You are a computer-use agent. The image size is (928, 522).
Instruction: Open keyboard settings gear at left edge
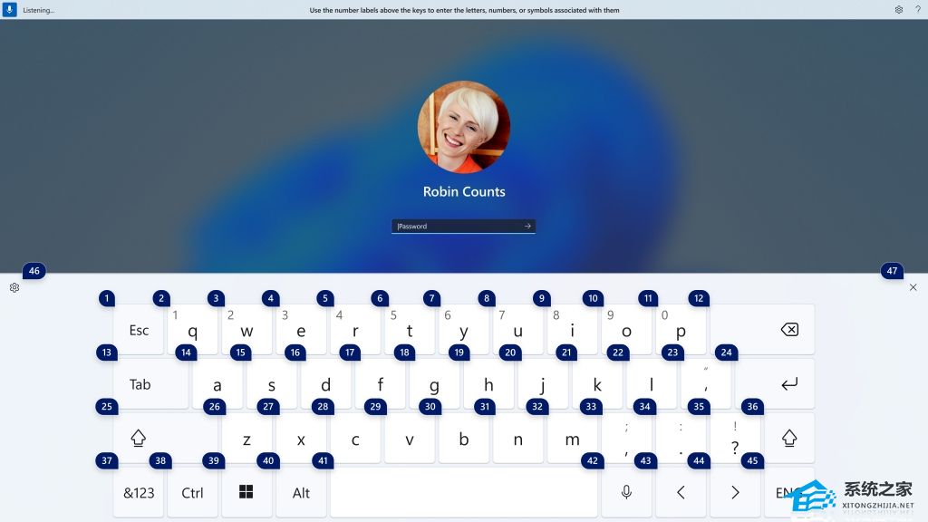tap(14, 287)
